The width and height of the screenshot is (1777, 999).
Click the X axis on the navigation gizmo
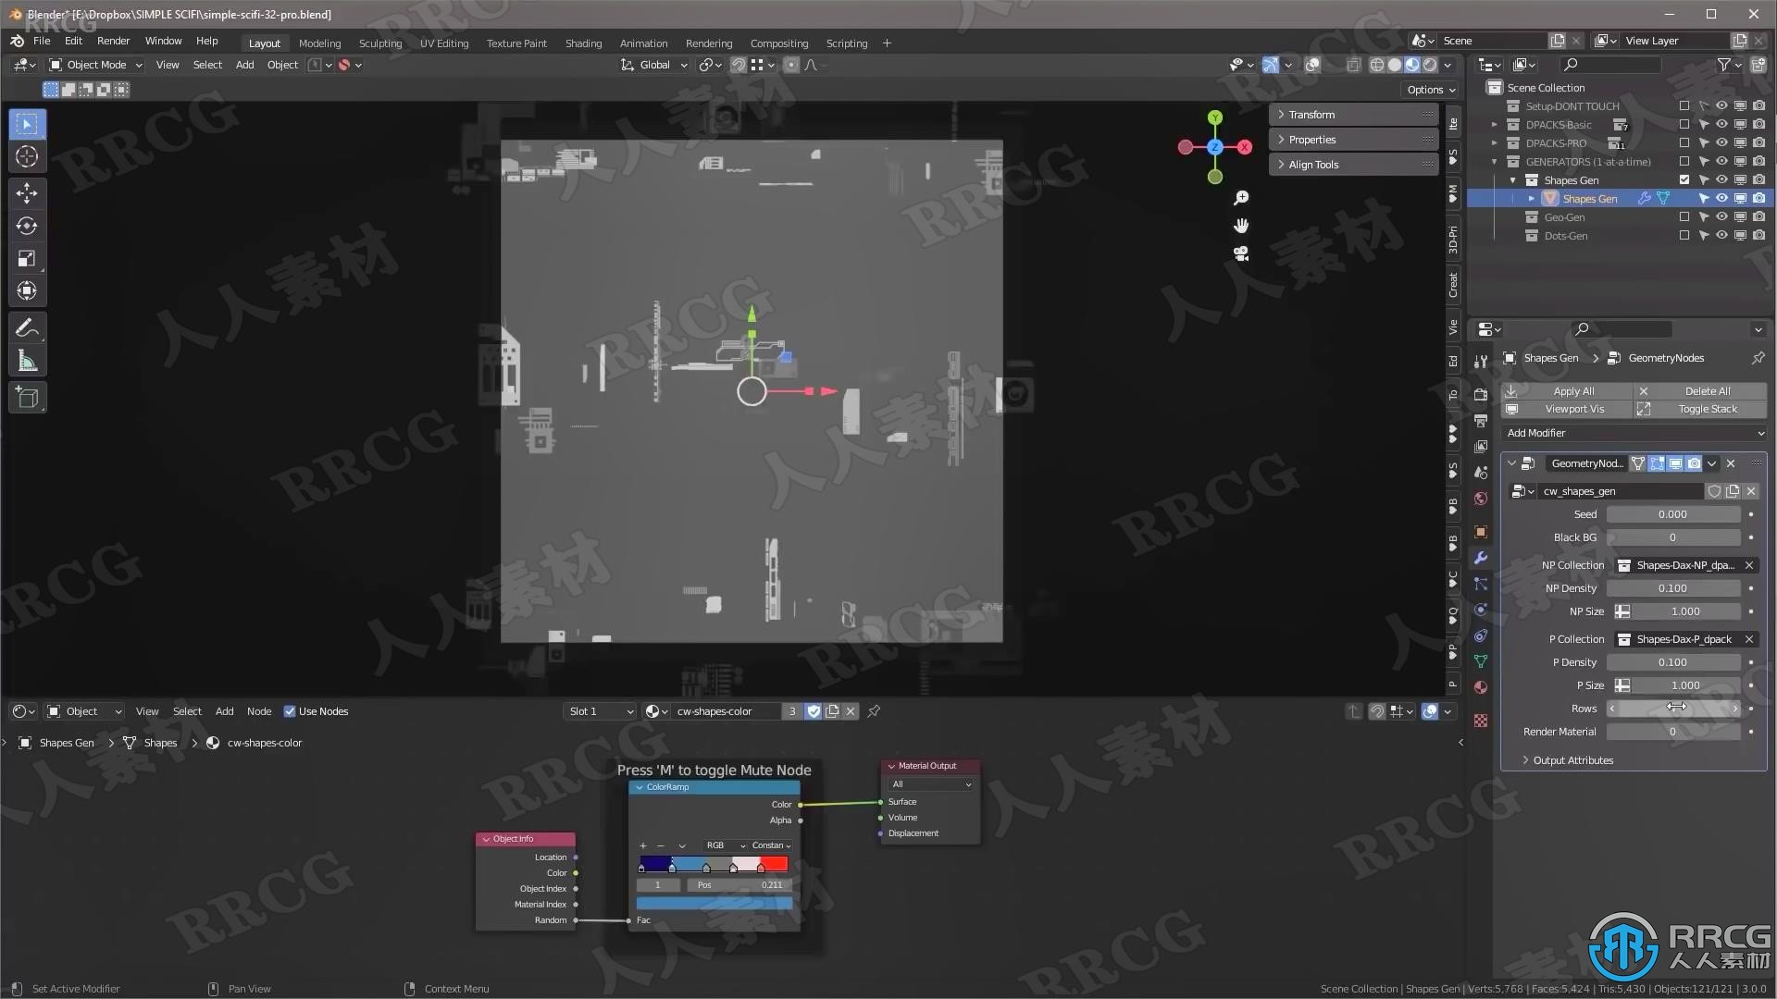pyautogui.click(x=1245, y=147)
